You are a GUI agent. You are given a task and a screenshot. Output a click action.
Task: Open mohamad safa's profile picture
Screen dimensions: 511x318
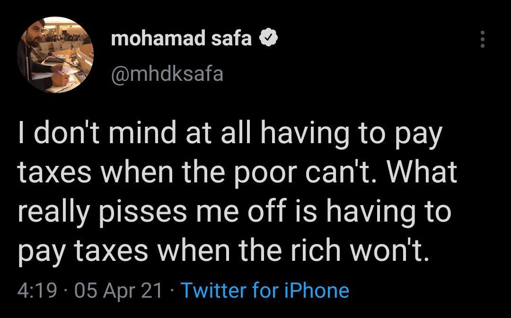click(56, 55)
